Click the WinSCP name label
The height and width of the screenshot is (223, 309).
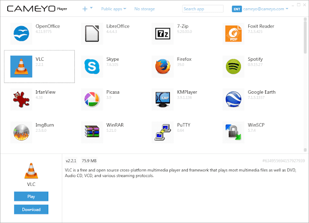(x=256, y=125)
